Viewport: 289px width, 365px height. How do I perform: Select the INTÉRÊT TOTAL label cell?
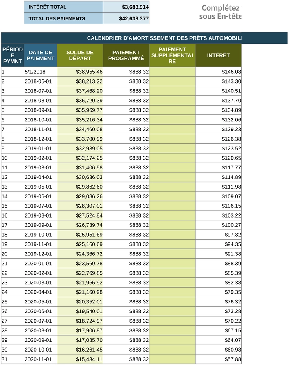pyautogui.click(x=63, y=7)
